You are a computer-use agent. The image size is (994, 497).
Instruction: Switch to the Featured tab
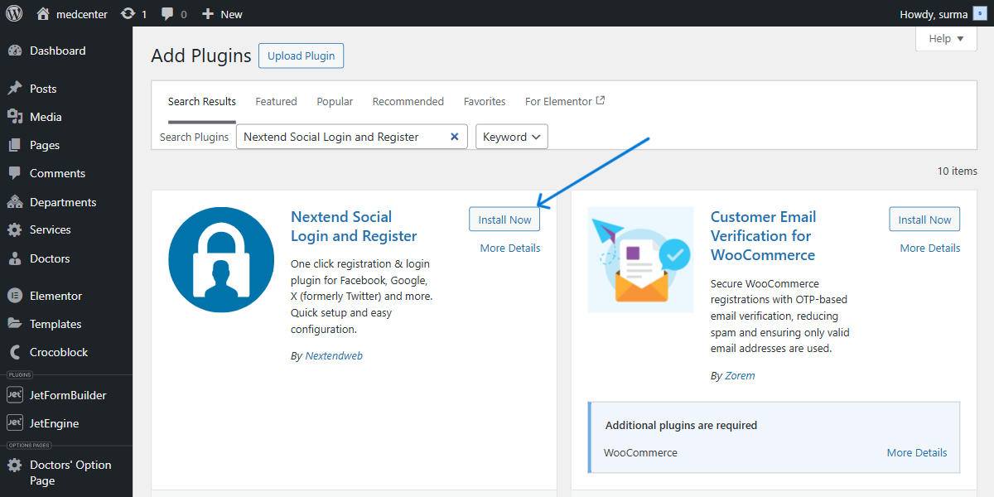pos(276,101)
